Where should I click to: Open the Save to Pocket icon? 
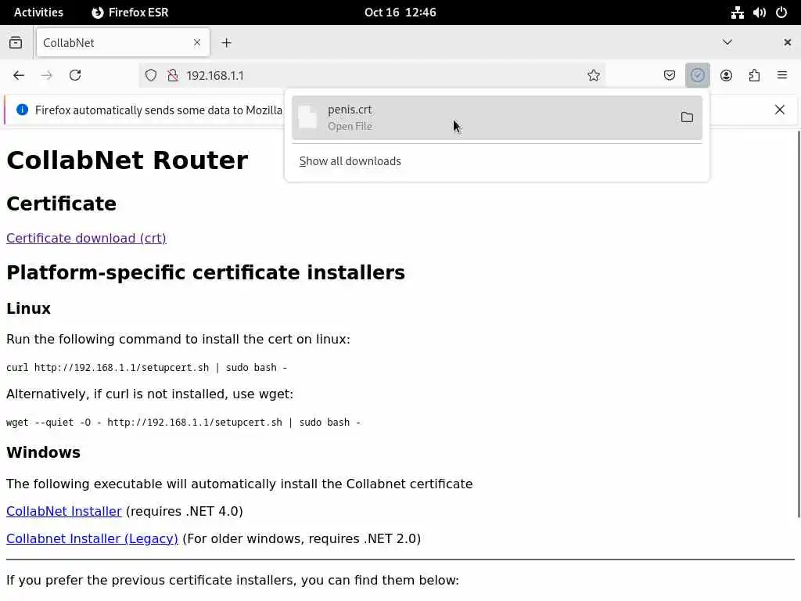(670, 76)
